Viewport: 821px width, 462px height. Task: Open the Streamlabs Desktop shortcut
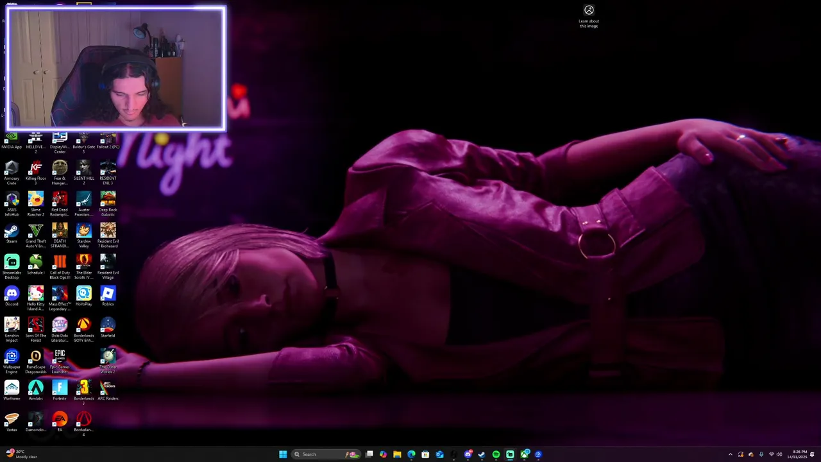coord(12,267)
